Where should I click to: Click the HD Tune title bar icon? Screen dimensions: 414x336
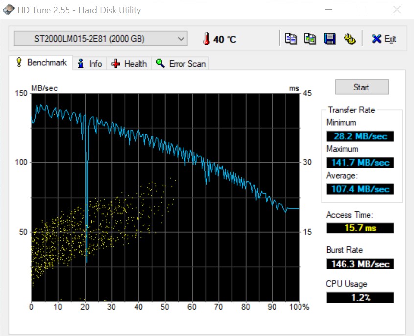9,10
